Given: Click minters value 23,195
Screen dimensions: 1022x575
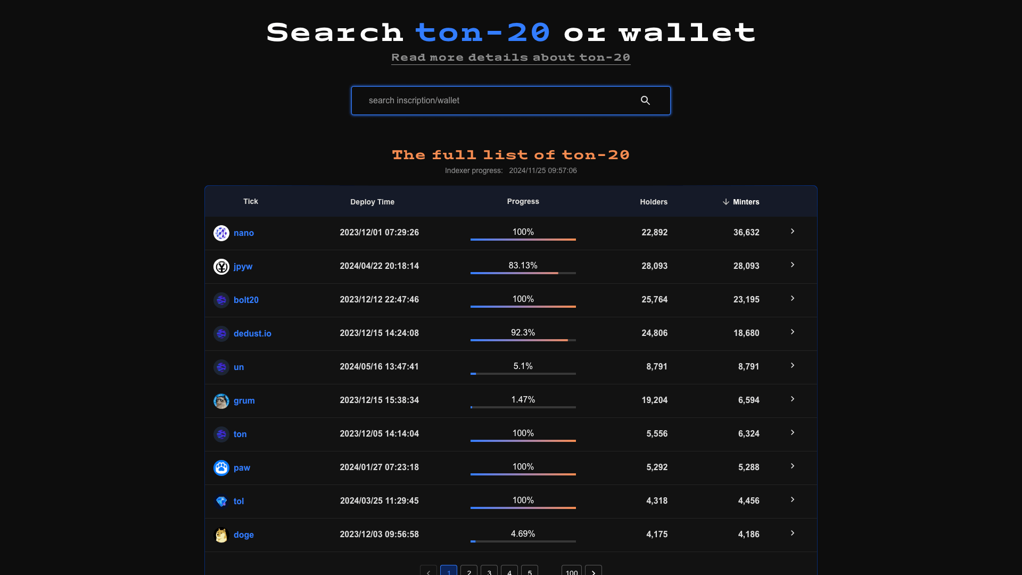Looking at the screenshot, I should tap(746, 300).
